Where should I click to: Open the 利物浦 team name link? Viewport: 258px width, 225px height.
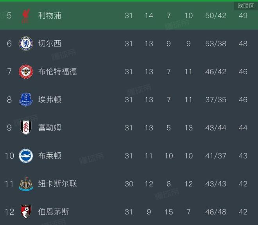pyautogui.click(x=50, y=16)
